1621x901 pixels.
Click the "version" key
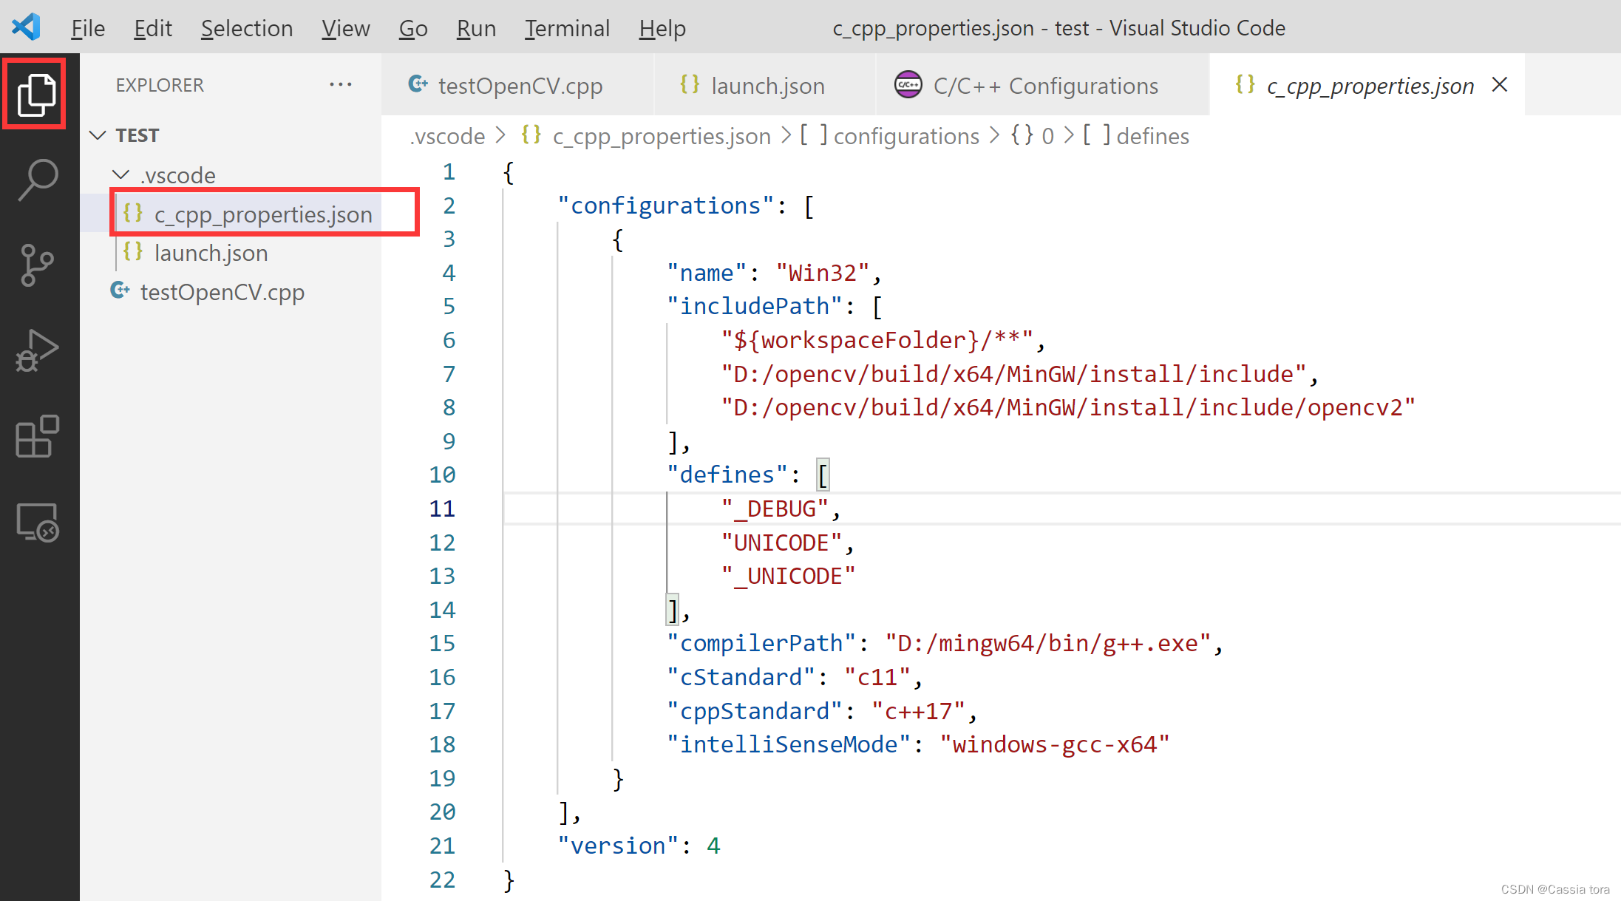coord(618,846)
